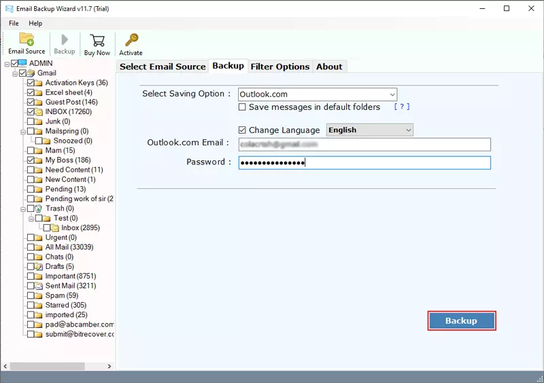
Task: Click the Gmail folder icon
Action: [31, 73]
